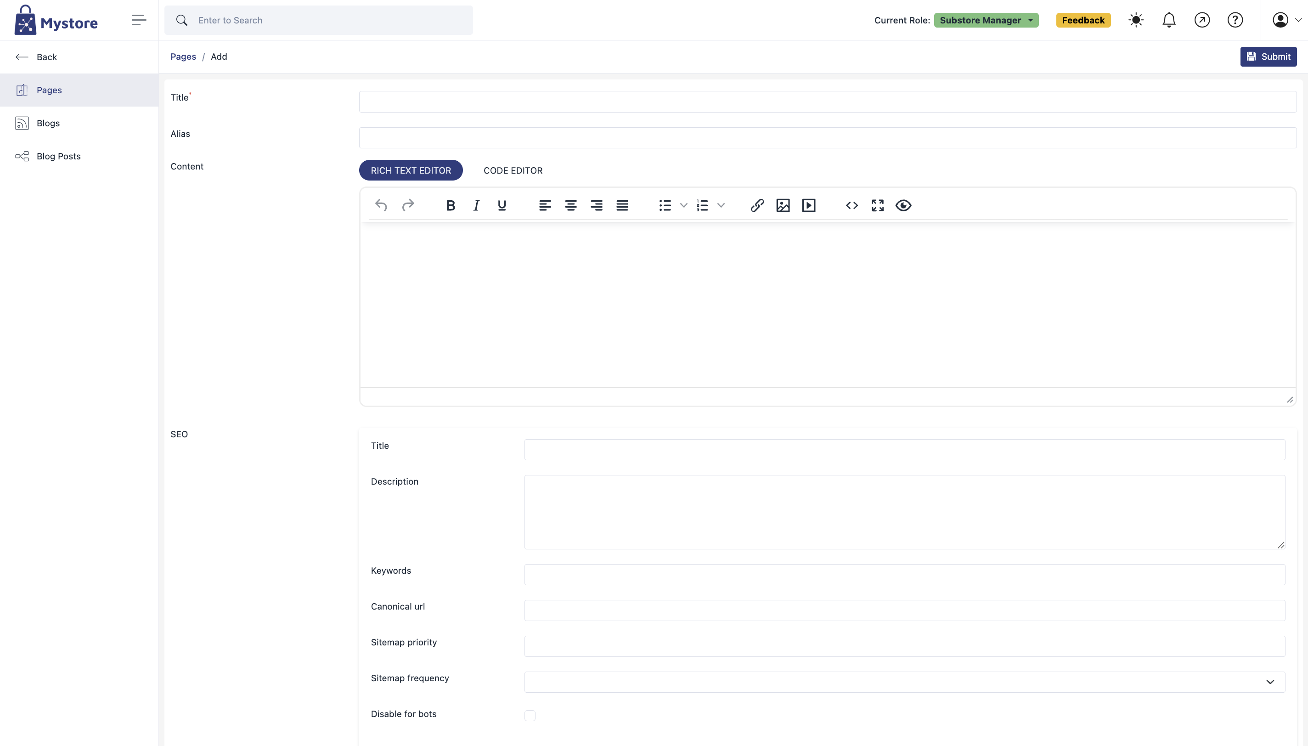Click the Submit button
The height and width of the screenshot is (746, 1308).
(1268, 57)
